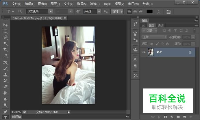Delete layer with trash icon
The width and height of the screenshot is (200, 120).
coord(190,117)
